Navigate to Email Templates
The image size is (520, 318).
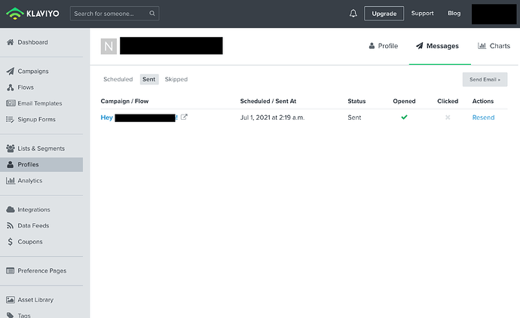coord(40,103)
